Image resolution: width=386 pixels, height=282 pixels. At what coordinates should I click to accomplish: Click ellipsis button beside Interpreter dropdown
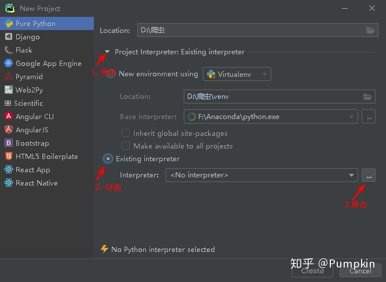click(x=369, y=175)
